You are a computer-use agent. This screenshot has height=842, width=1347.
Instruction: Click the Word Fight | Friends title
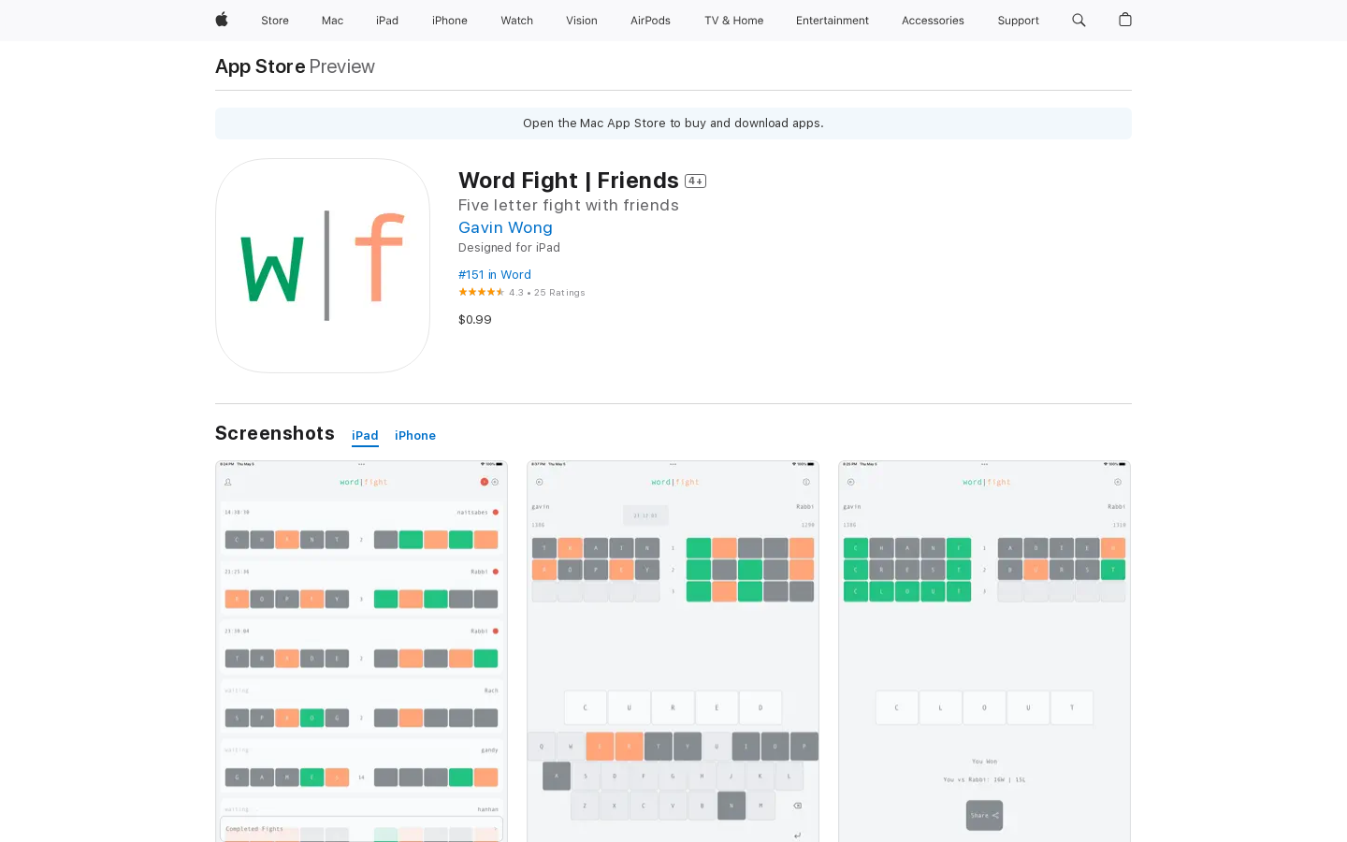[569, 180]
